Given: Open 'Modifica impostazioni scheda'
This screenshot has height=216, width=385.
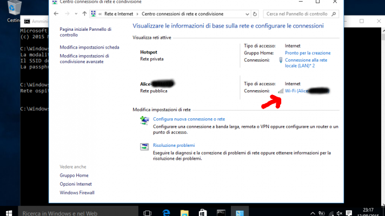Looking at the screenshot, I should click(89, 48).
